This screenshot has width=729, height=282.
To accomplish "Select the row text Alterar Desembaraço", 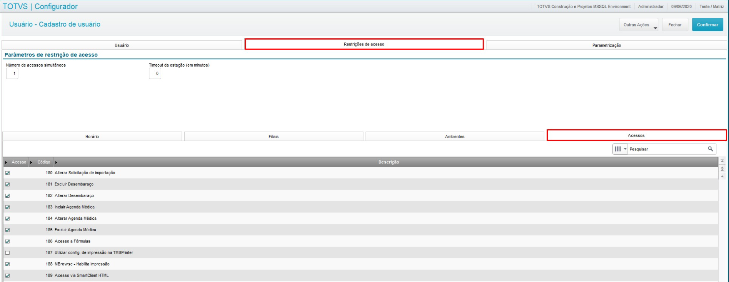I will click(x=74, y=196).
